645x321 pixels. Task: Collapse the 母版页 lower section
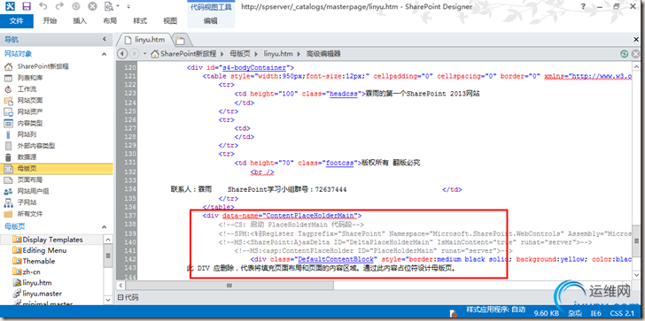(105, 226)
